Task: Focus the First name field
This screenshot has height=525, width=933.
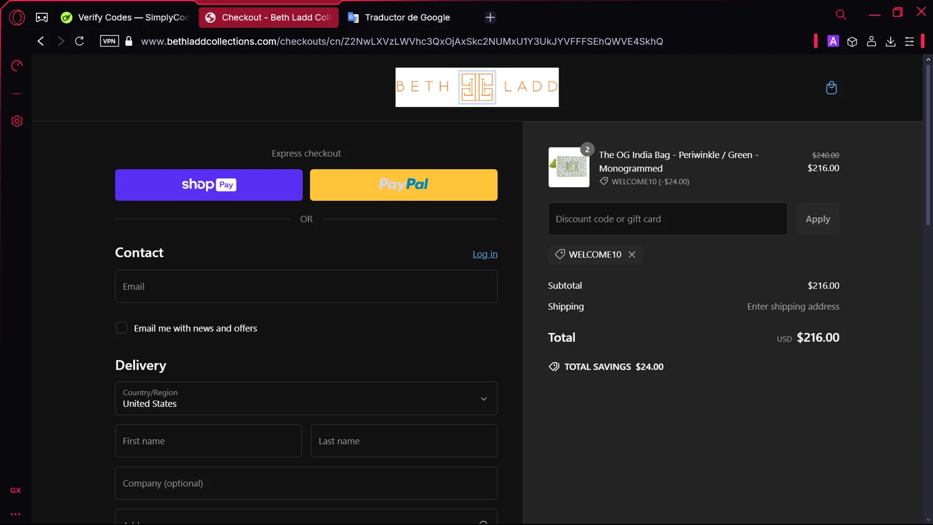Action: click(208, 441)
